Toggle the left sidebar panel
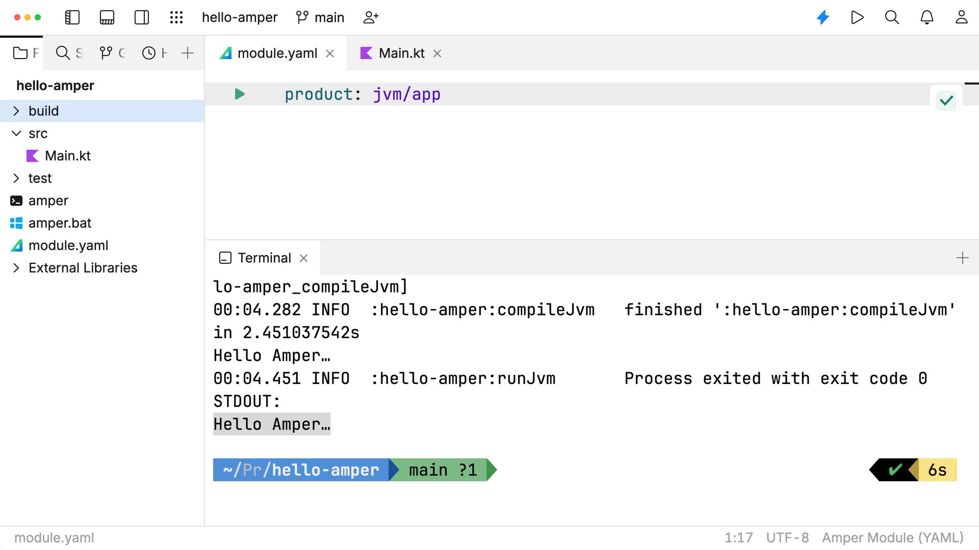The image size is (979, 550). [72, 17]
